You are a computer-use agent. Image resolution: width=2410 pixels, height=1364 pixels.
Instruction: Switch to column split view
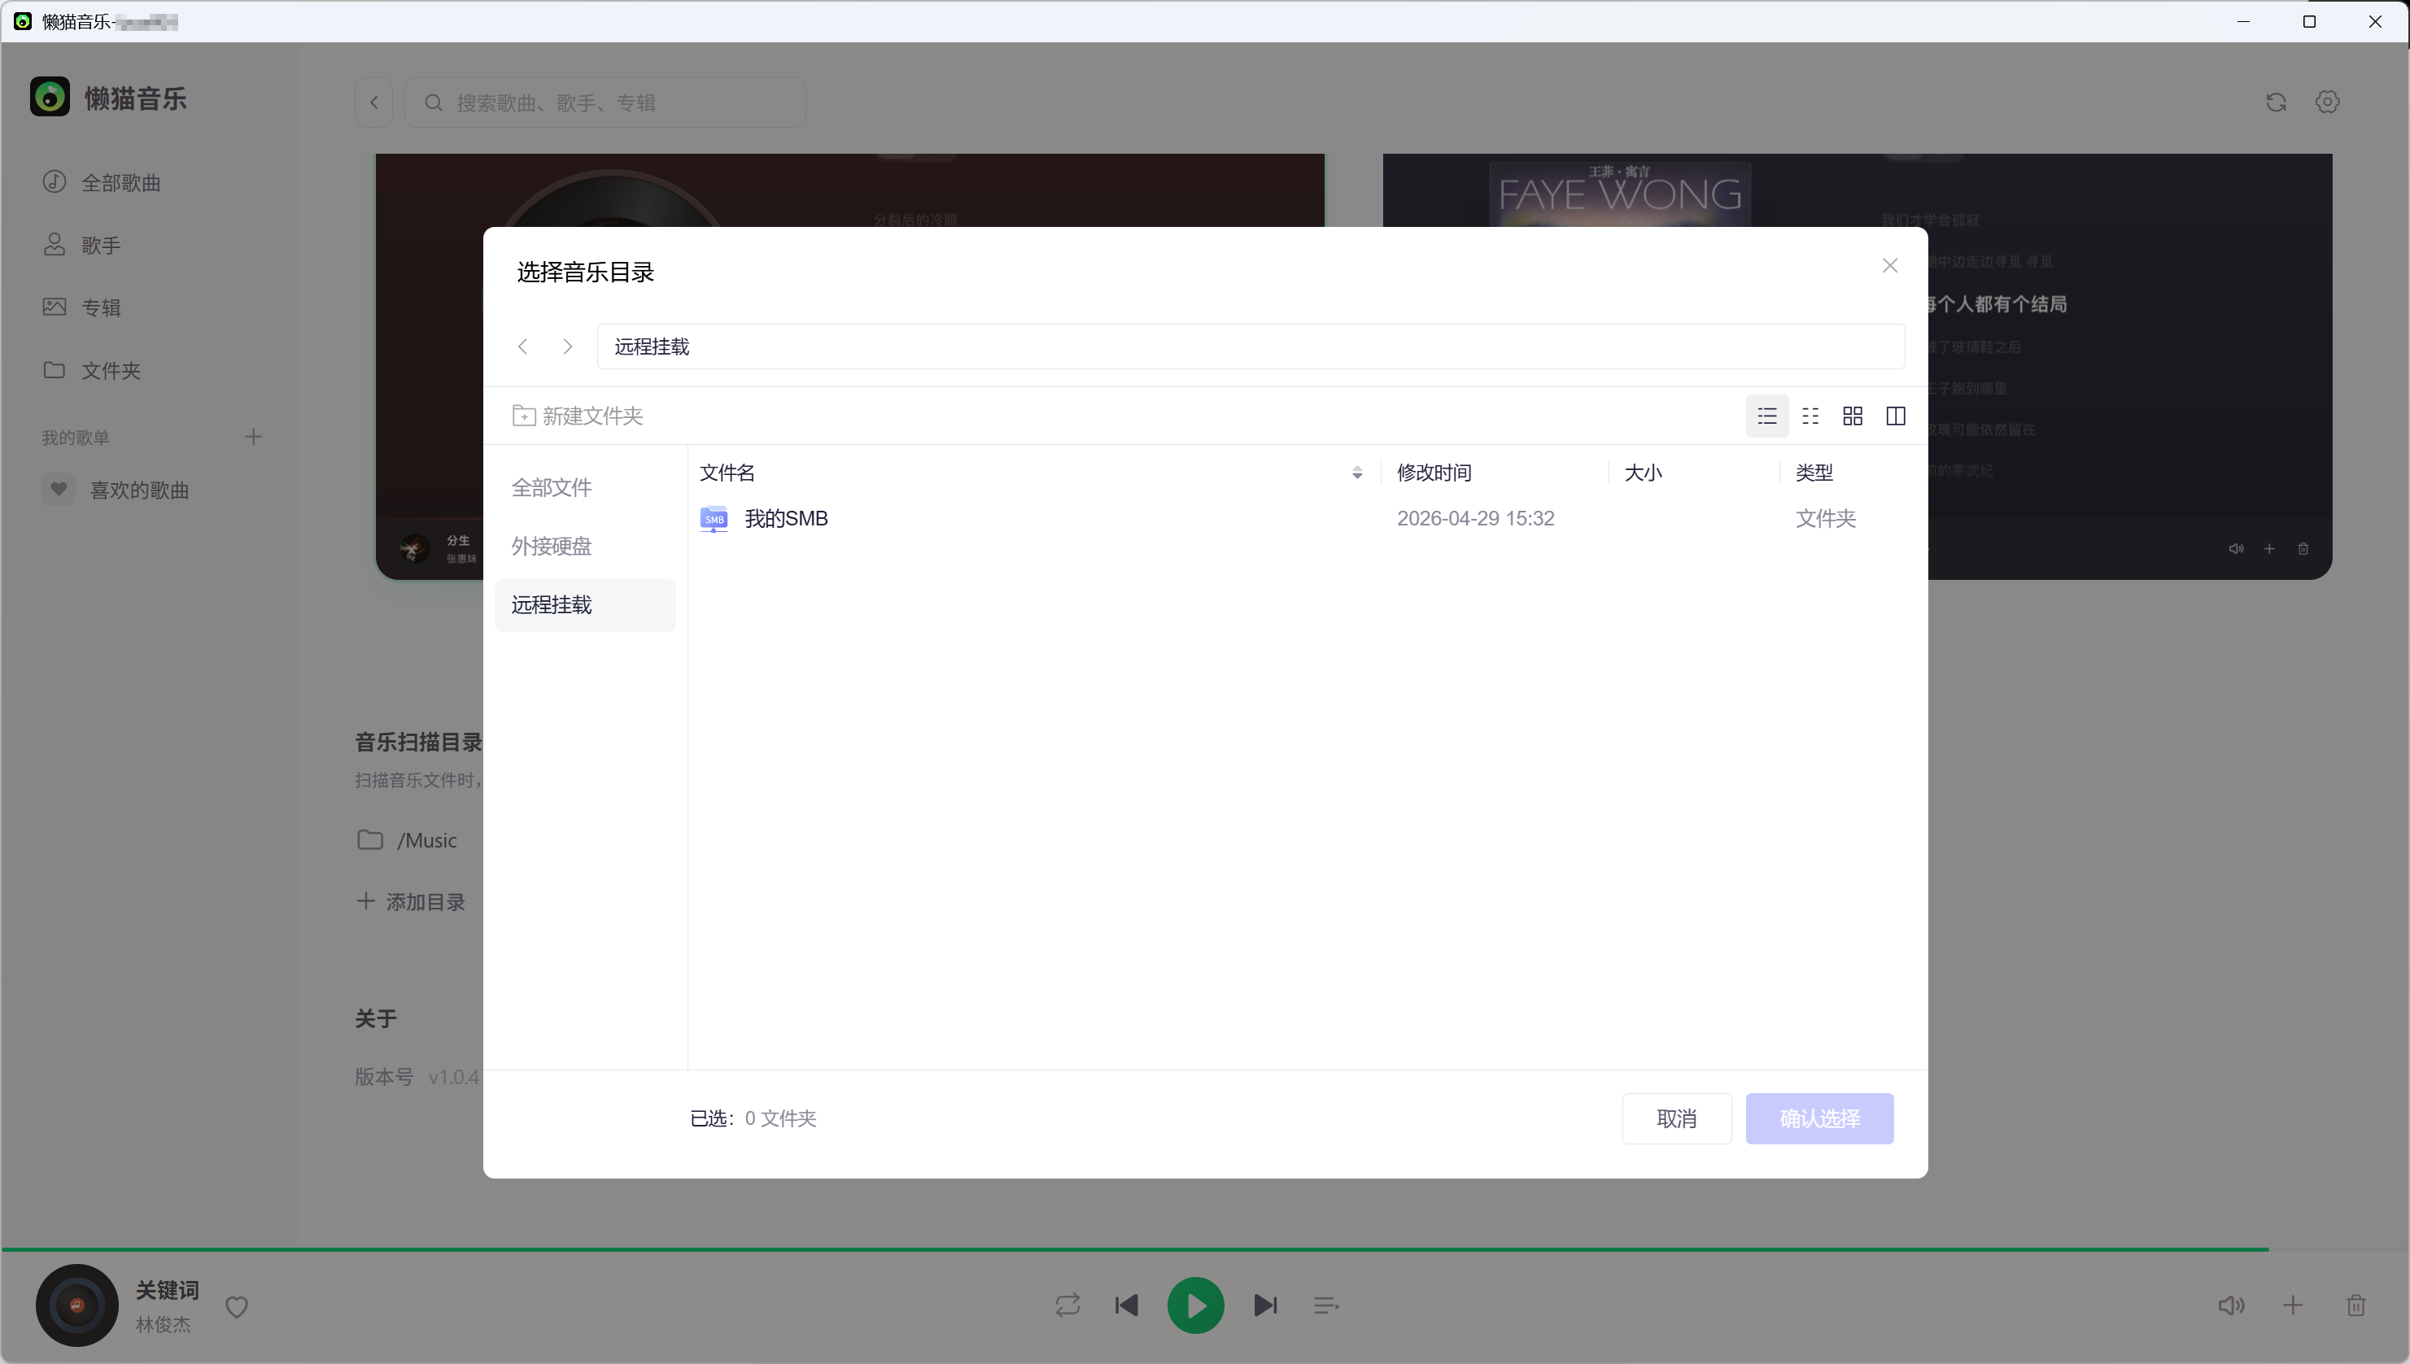pos(1896,416)
